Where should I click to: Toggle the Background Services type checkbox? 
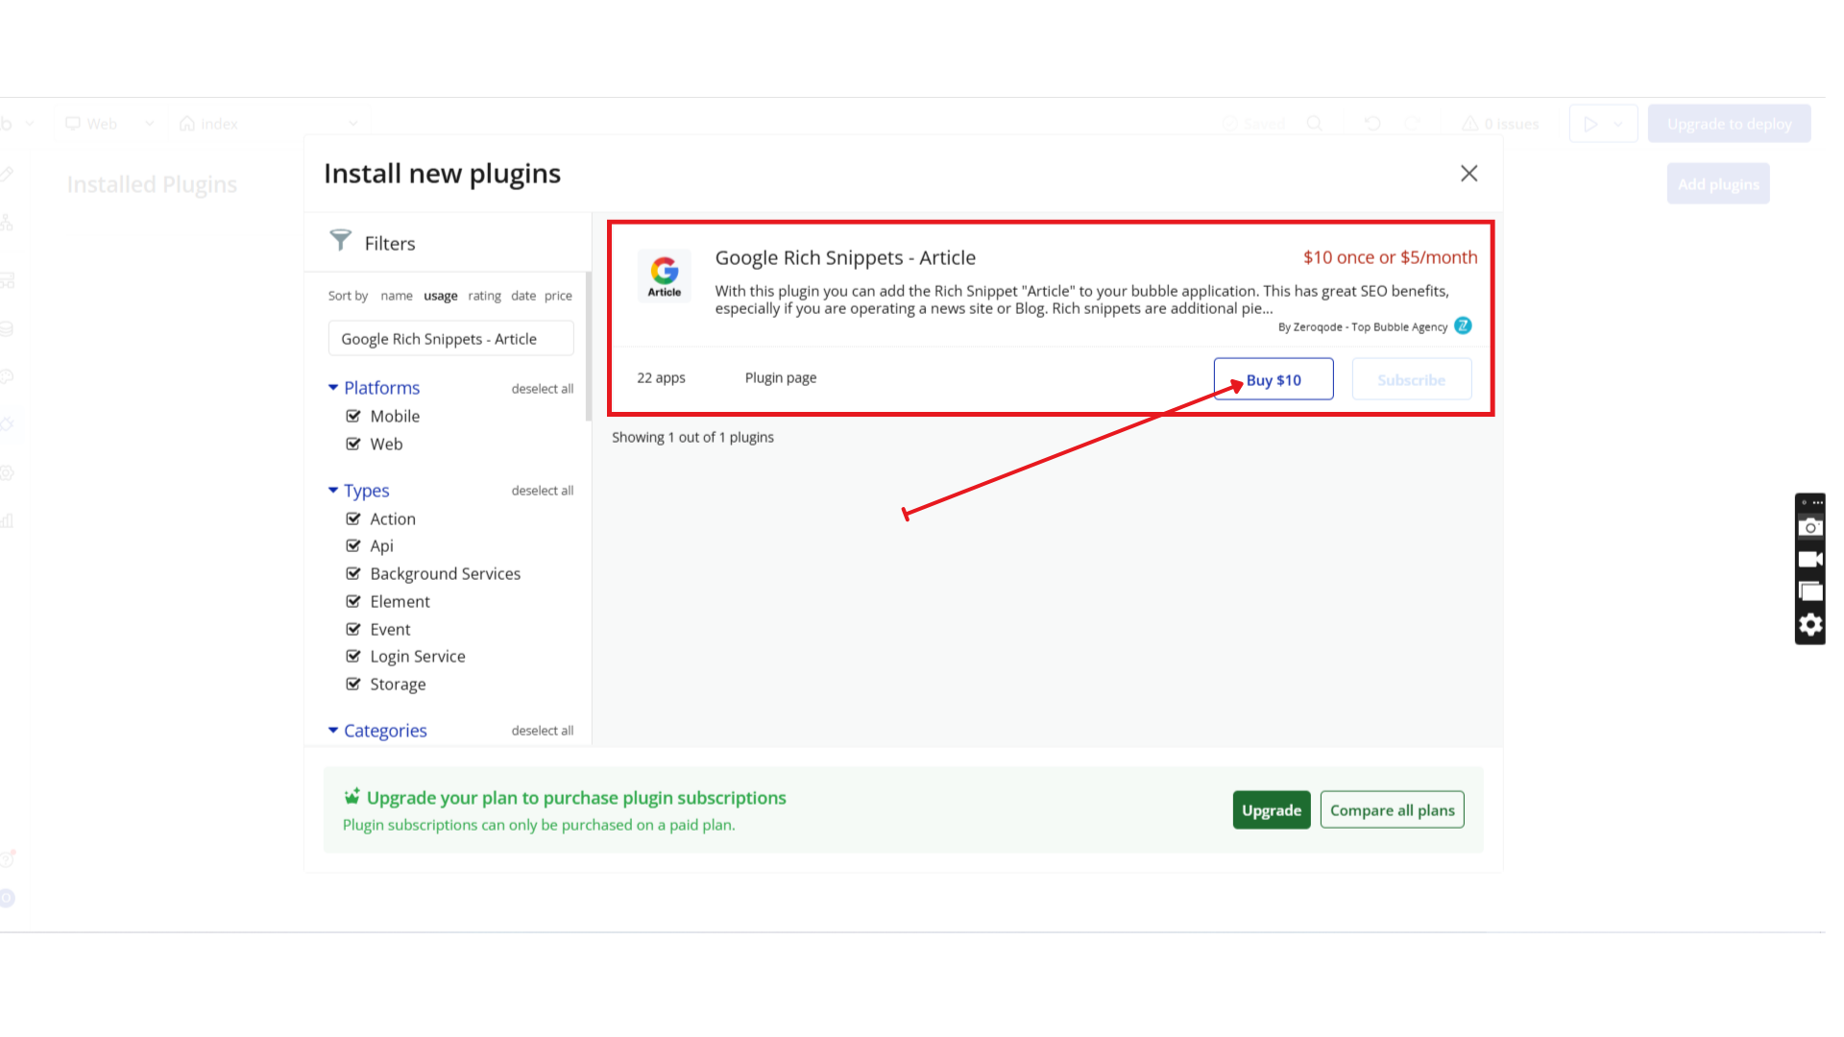(353, 573)
